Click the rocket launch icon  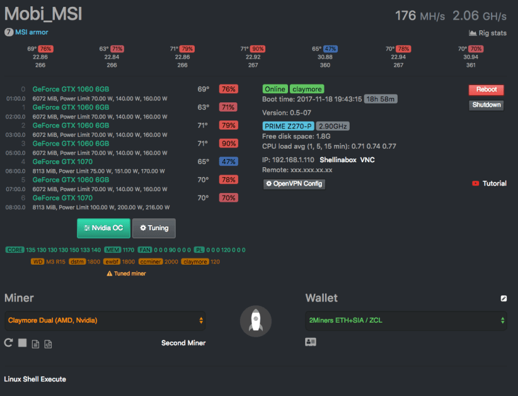point(255,321)
